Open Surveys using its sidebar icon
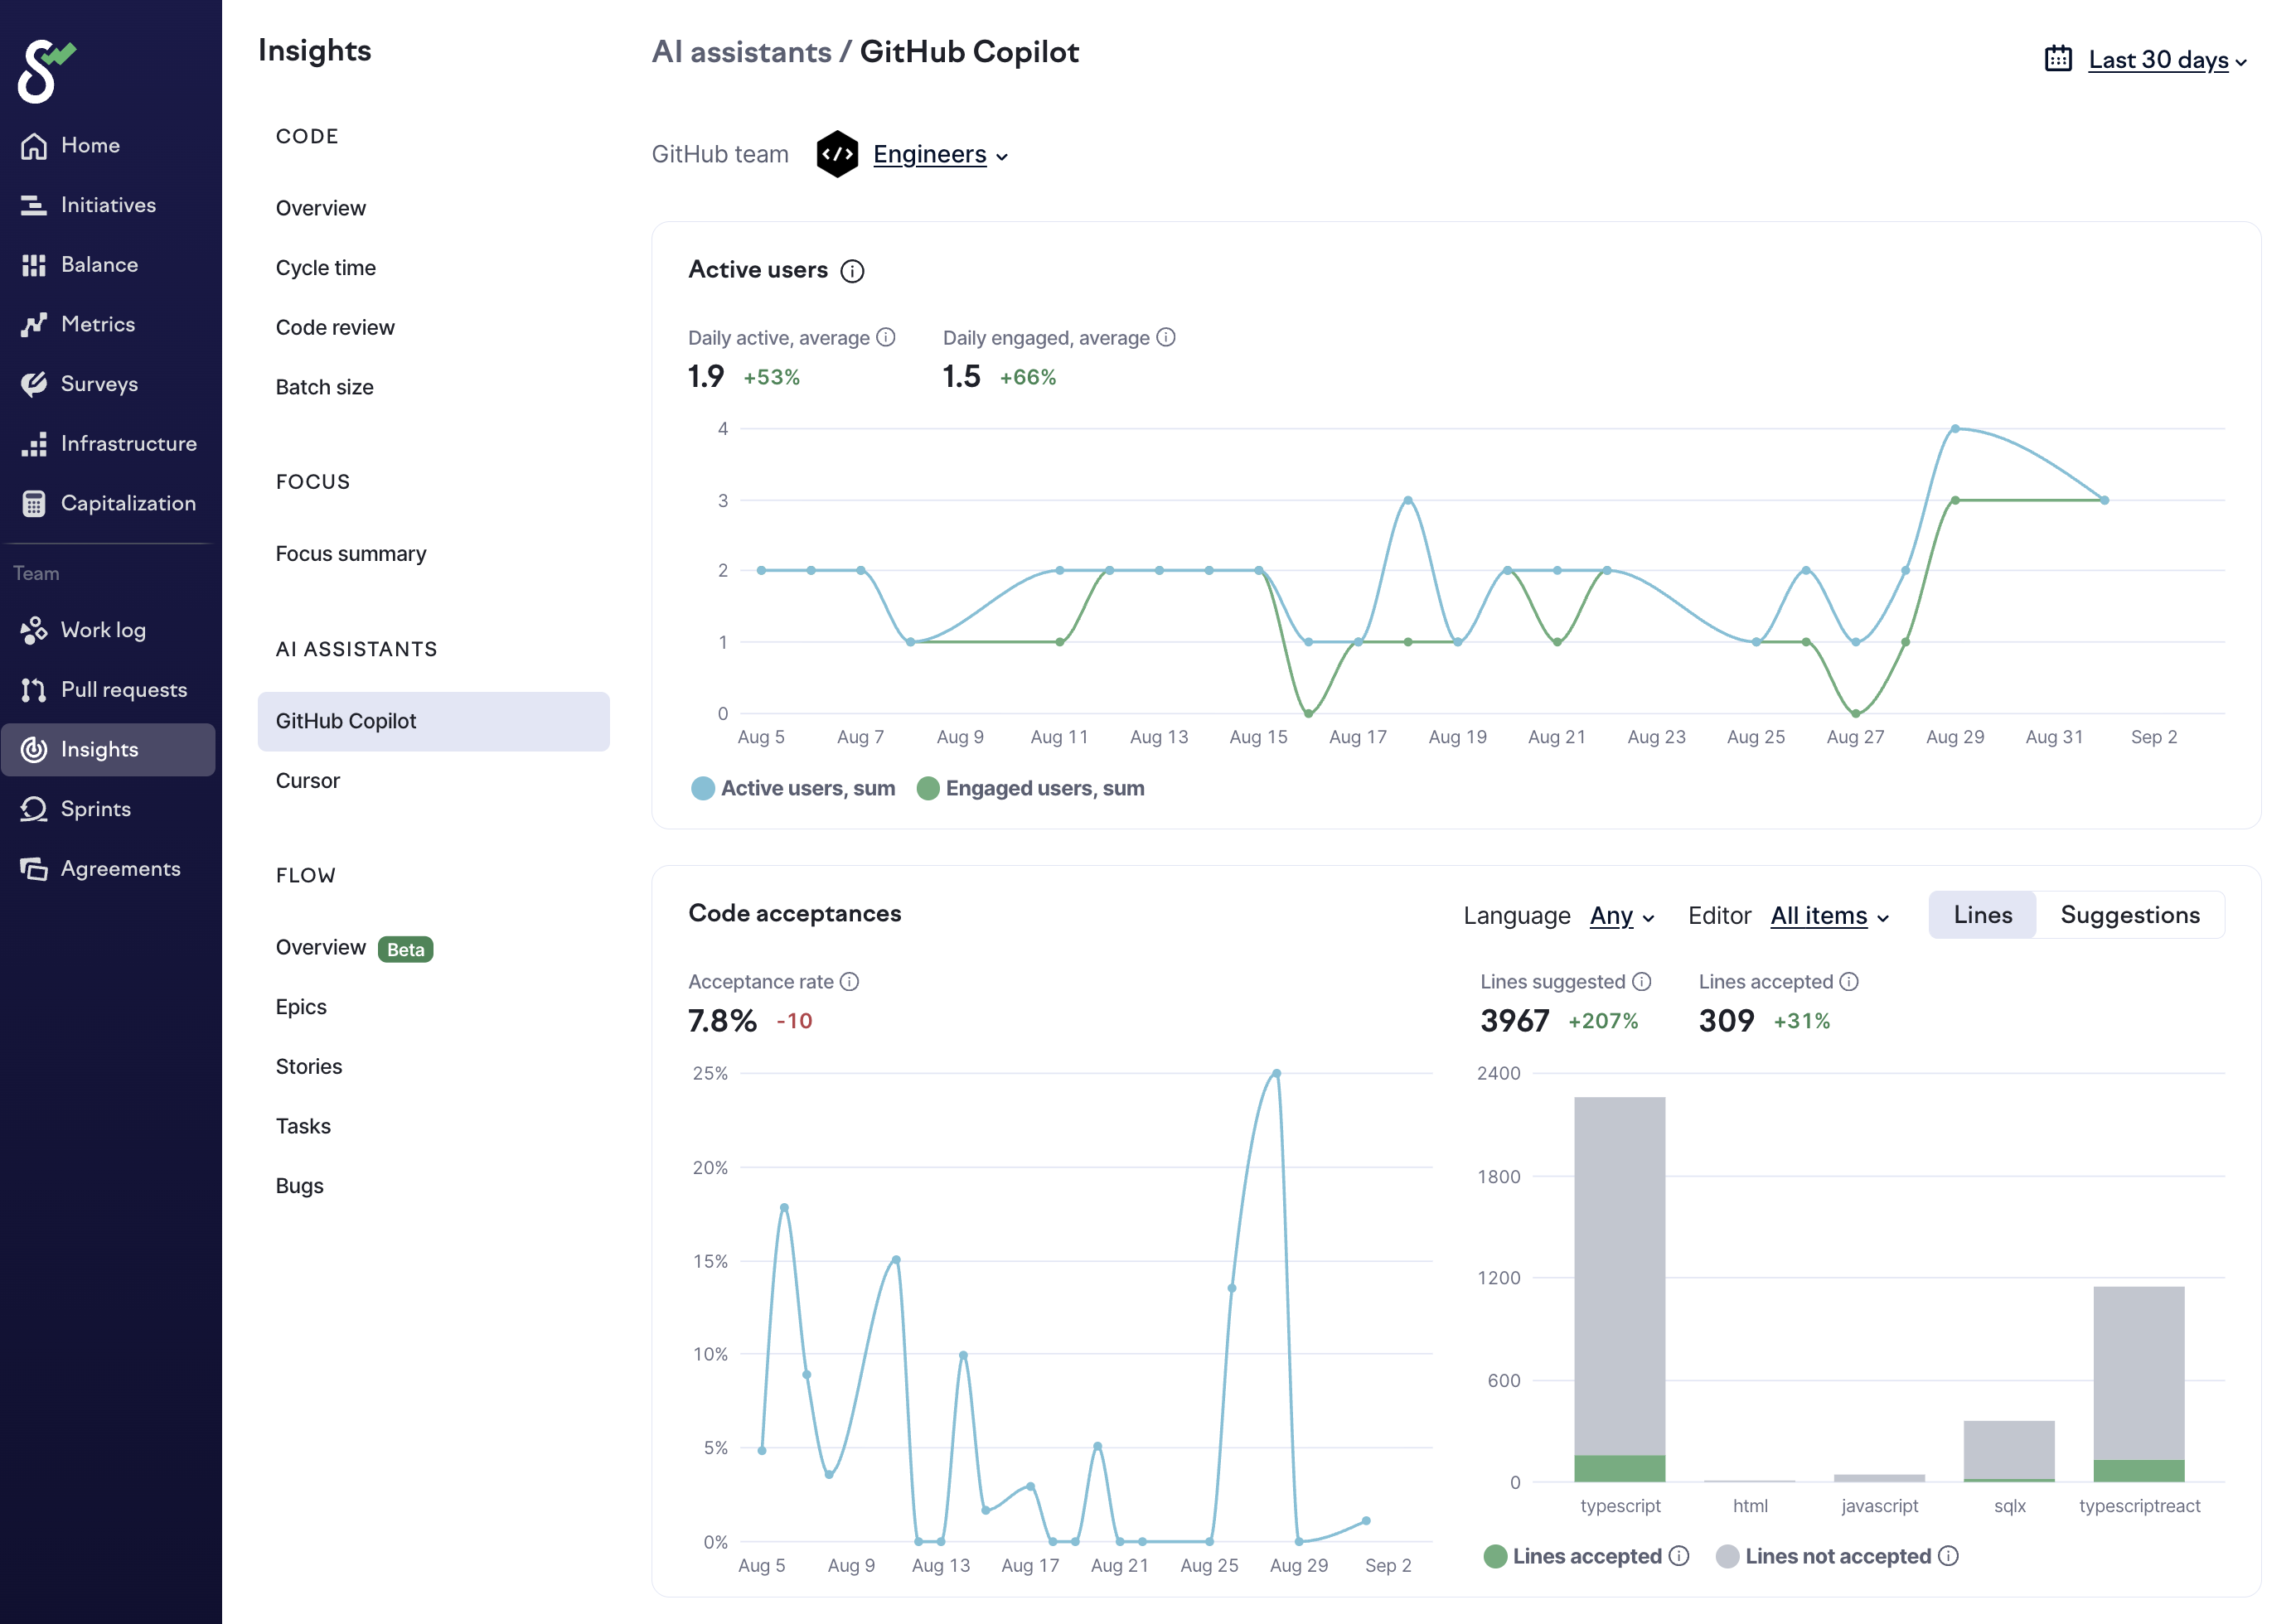The width and height of the screenshot is (2296, 1624). (x=34, y=385)
